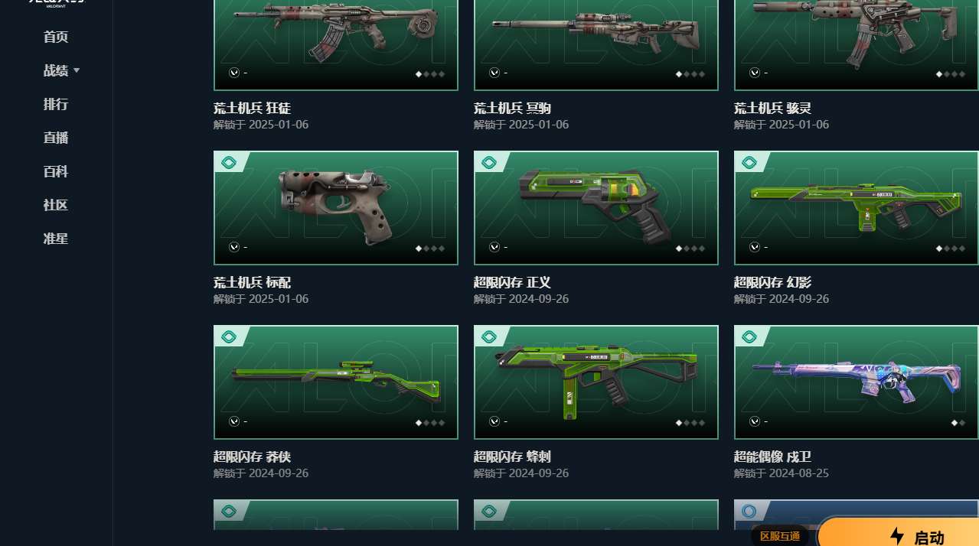Click the 启动 launch button
This screenshot has width=979, height=546.
coord(899,533)
